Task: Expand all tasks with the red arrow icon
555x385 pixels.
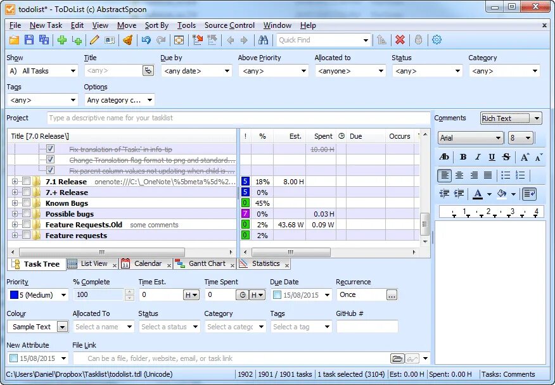Action: click(198, 40)
